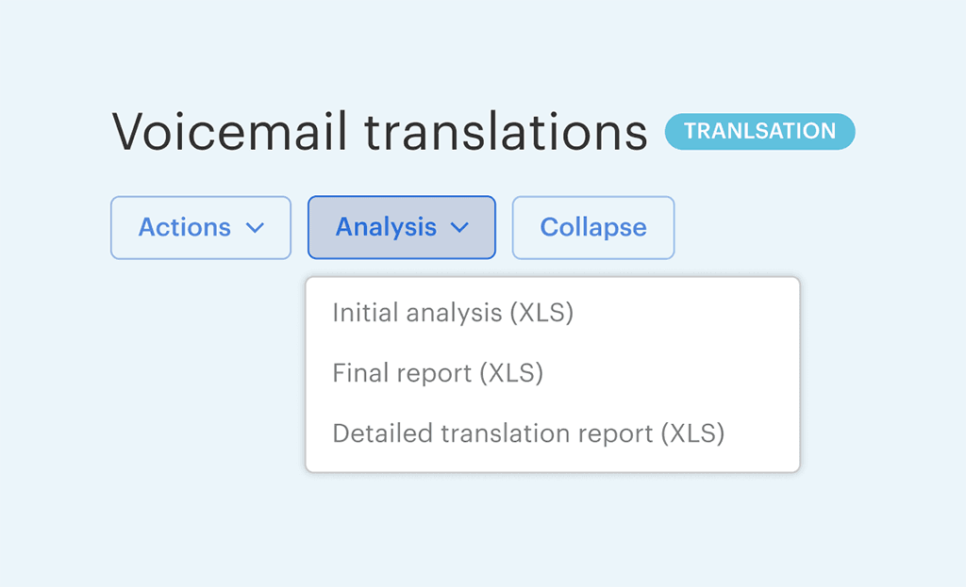Click the "Actions" text label
The height and width of the screenshot is (587, 966).
pyautogui.click(x=185, y=227)
